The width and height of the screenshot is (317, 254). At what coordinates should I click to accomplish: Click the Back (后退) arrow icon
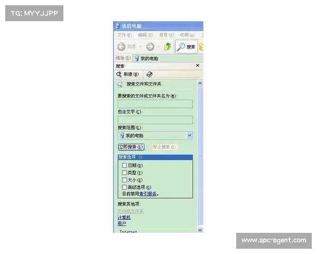(x=122, y=47)
